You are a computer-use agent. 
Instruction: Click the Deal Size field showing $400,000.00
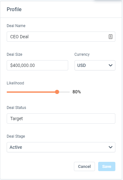(x=37, y=65)
